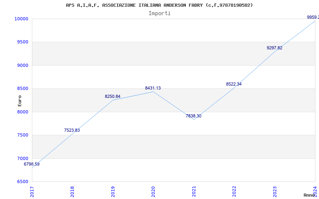Screen dimensions: 319x199
Task: Click the 7000 y-axis tick label
Action: coord(22,158)
